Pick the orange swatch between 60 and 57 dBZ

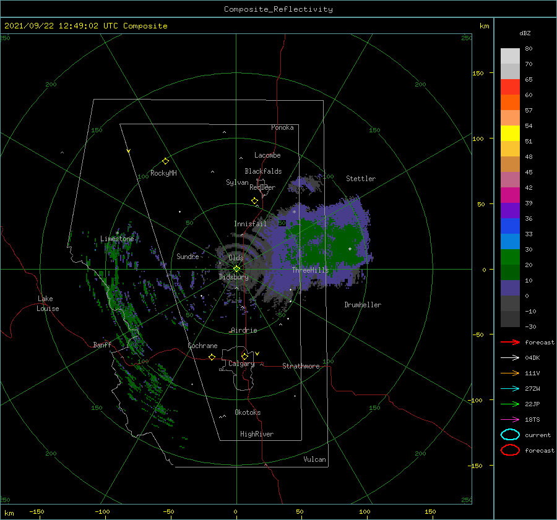tap(510, 103)
